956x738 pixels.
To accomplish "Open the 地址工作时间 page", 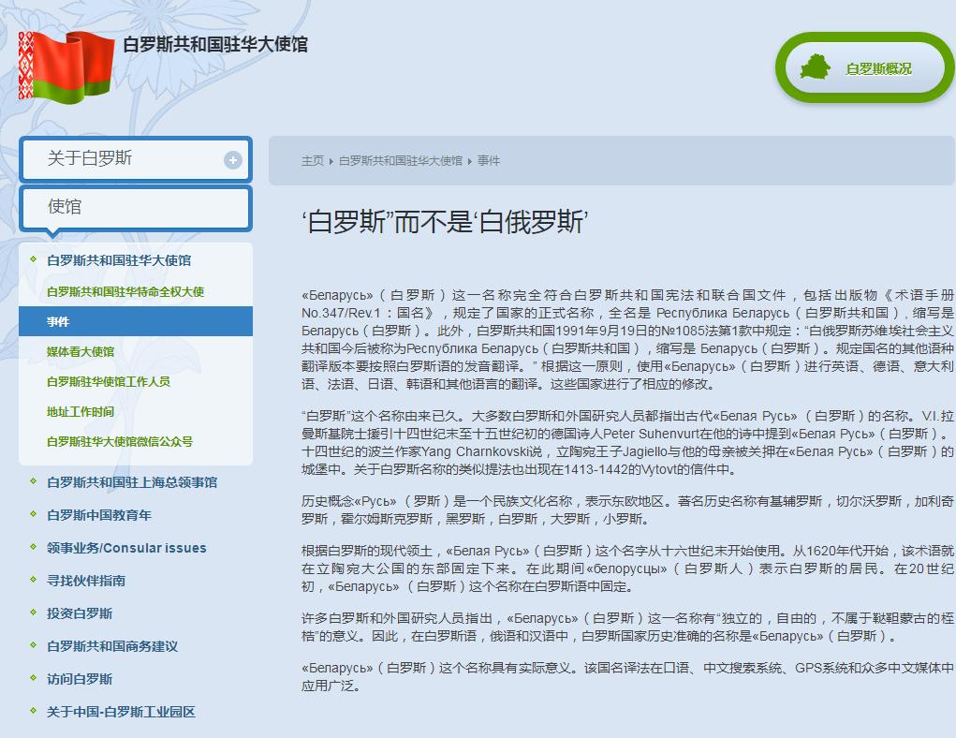I will pyautogui.click(x=81, y=410).
